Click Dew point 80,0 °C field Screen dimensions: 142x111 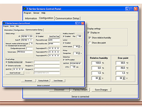tap(120, 63)
